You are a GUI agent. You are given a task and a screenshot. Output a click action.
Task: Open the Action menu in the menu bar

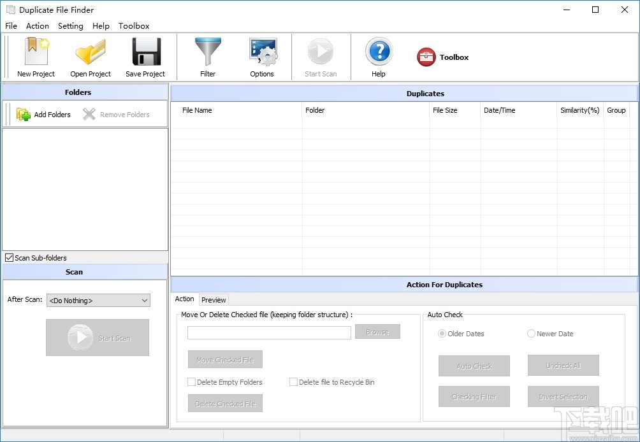point(37,26)
